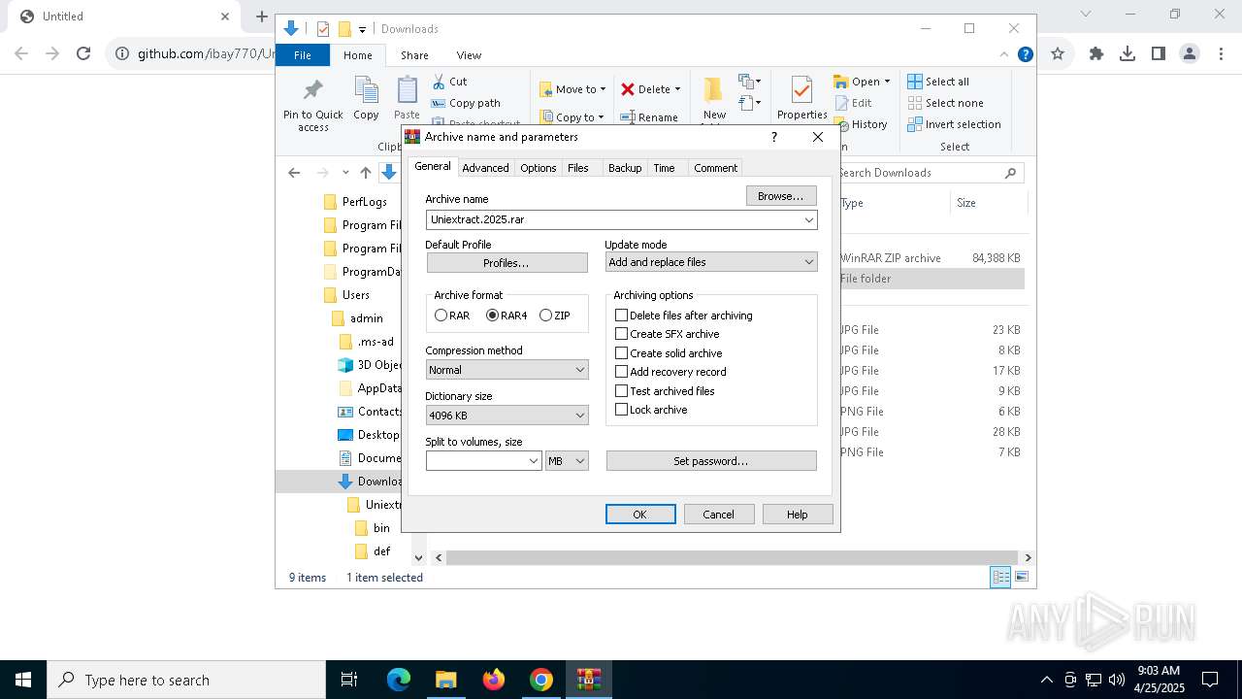The image size is (1242, 699).
Task: Click Invert selection in Explorer ribbon
Action: [955, 124]
